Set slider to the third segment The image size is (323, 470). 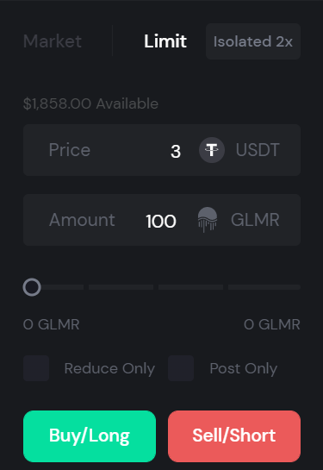[190, 287]
